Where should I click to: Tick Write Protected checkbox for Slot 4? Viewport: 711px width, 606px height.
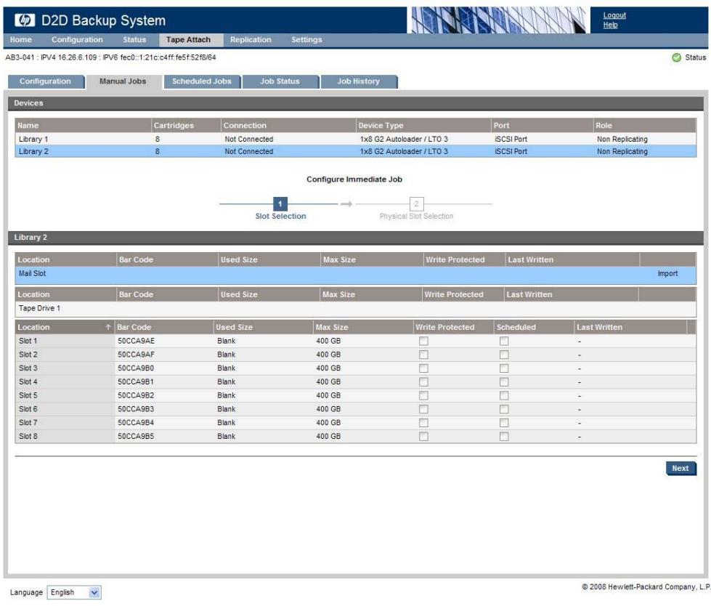pyautogui.click(x=423, y=382)
